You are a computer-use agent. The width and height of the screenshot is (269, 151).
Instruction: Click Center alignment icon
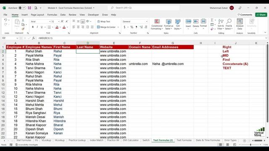click(78, 27)
